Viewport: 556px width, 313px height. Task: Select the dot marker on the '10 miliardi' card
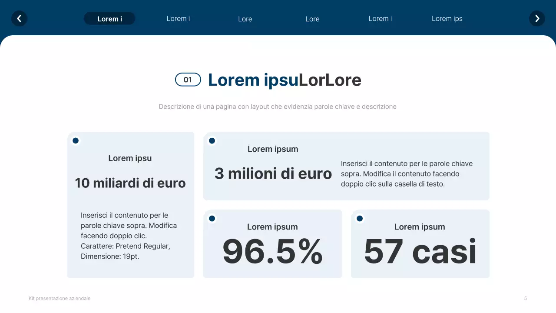(x=76, y=140)
